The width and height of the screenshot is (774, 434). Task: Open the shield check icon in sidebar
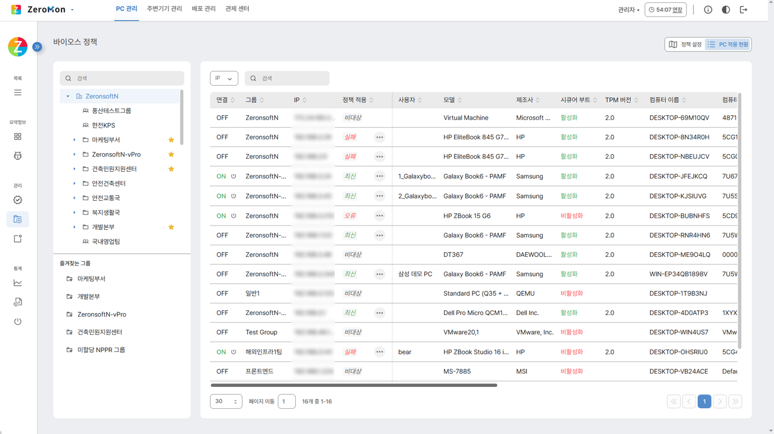(x=18, y=200)
